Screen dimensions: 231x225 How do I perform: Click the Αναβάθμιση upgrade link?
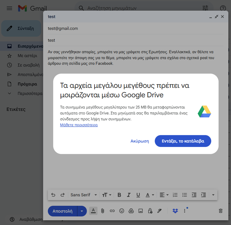[x=31, y=219]
